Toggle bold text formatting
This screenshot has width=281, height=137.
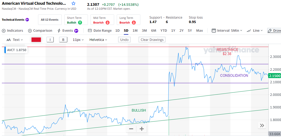[x=63, y=40]
